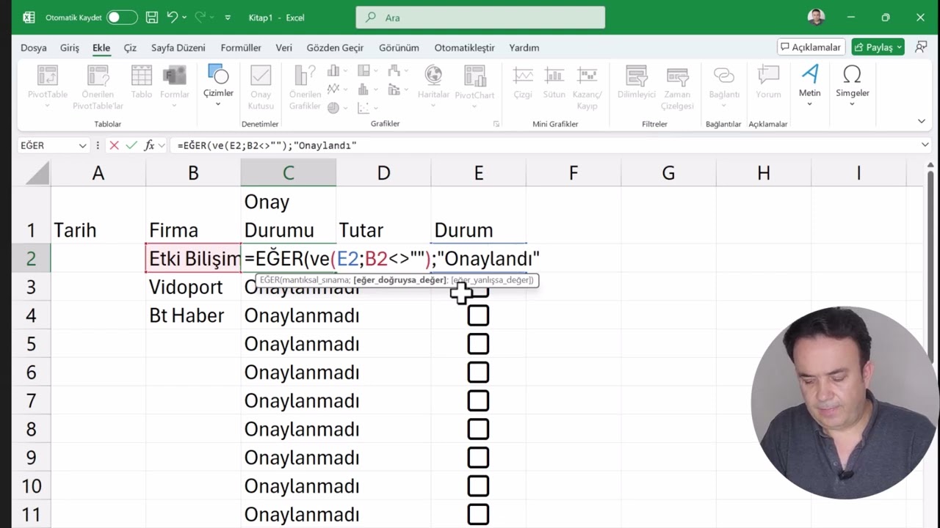Switch to the Formüller tab

(241, 48)
